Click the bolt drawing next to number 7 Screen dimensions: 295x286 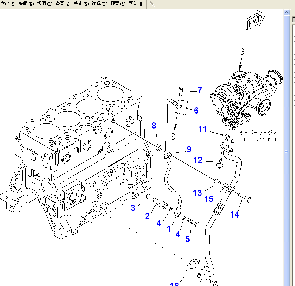[182, 90]
